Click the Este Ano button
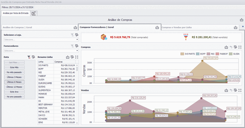245x128 pixels. click(x=14, y=92)
